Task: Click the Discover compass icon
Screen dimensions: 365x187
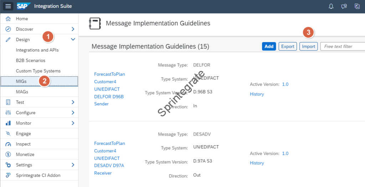Action: (x=8, y=29)
